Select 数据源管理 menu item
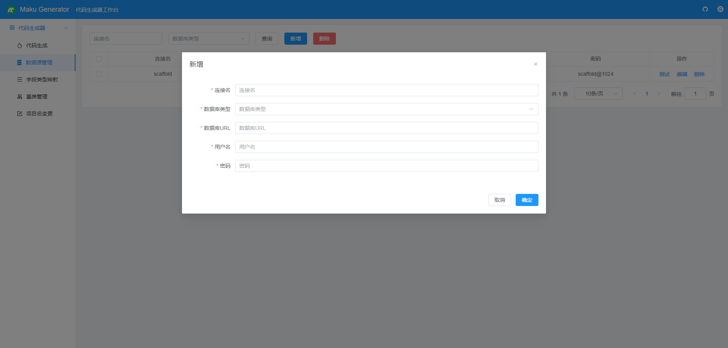This screenshot has width=728, height=348. [x=38, y=62]
